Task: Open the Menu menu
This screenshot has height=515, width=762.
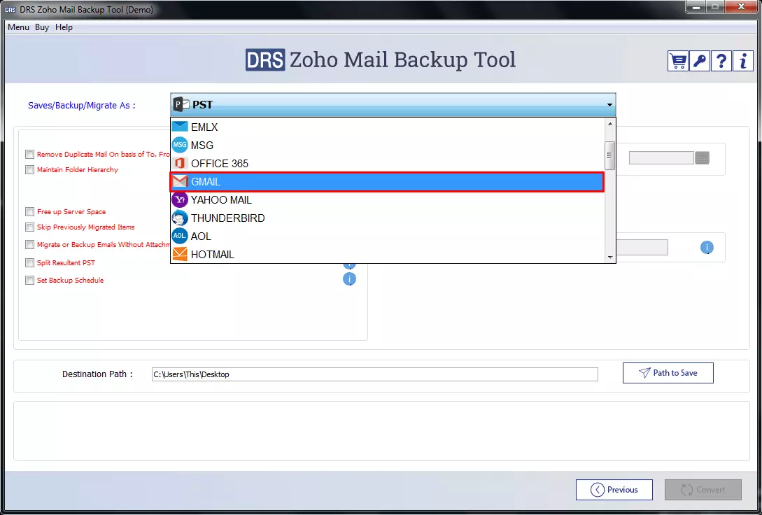Action: 18,27
